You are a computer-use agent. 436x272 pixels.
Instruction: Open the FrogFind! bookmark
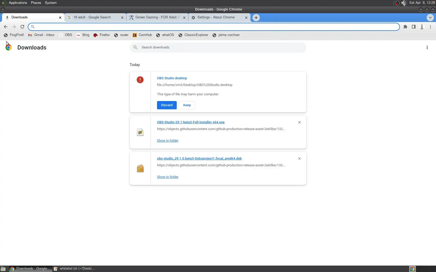click(14, 35)
